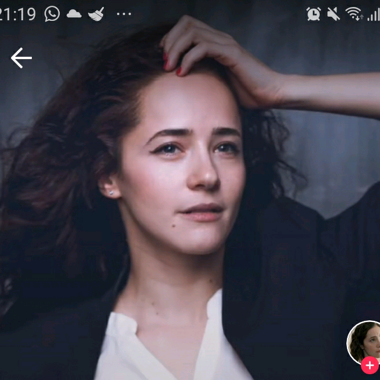Open the creator's profile avatar thumbnail
The image size is (380, 380).
(x=364, y=342)
